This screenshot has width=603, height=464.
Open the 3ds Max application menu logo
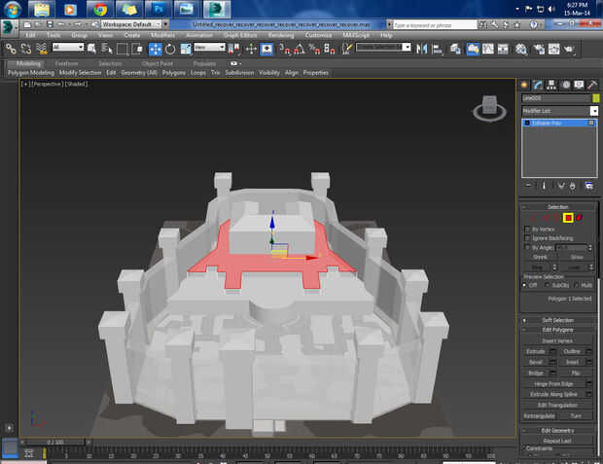point(9,24)
